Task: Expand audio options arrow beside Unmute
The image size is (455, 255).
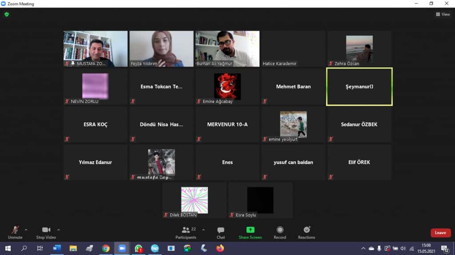Action: (x=26, y=230)
